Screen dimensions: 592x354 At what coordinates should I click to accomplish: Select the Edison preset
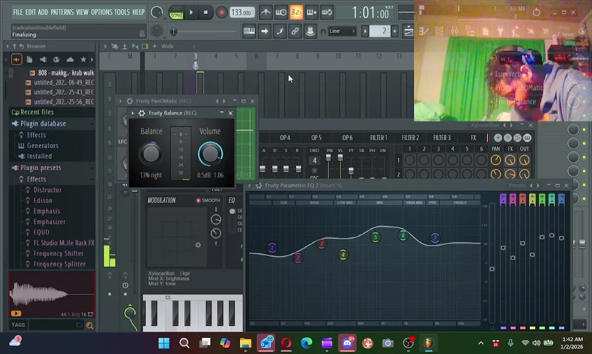(43, 201)
